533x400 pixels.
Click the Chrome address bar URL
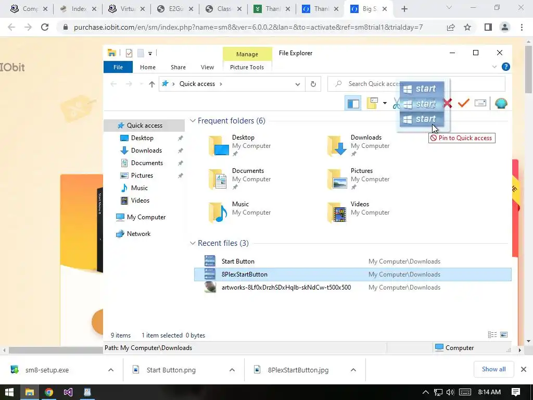pos(248,27)
